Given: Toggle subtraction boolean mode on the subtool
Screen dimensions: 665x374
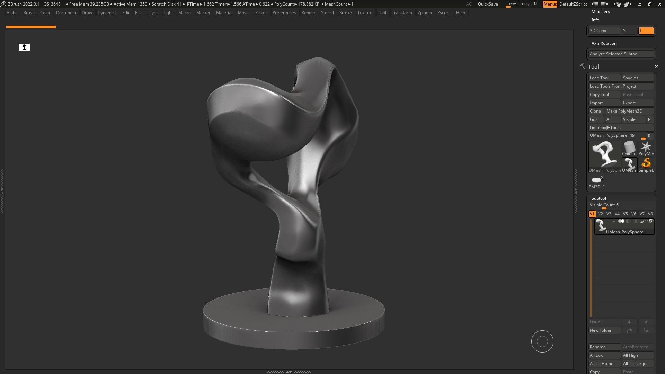Looking at the screenshot, I should [629, 221].
